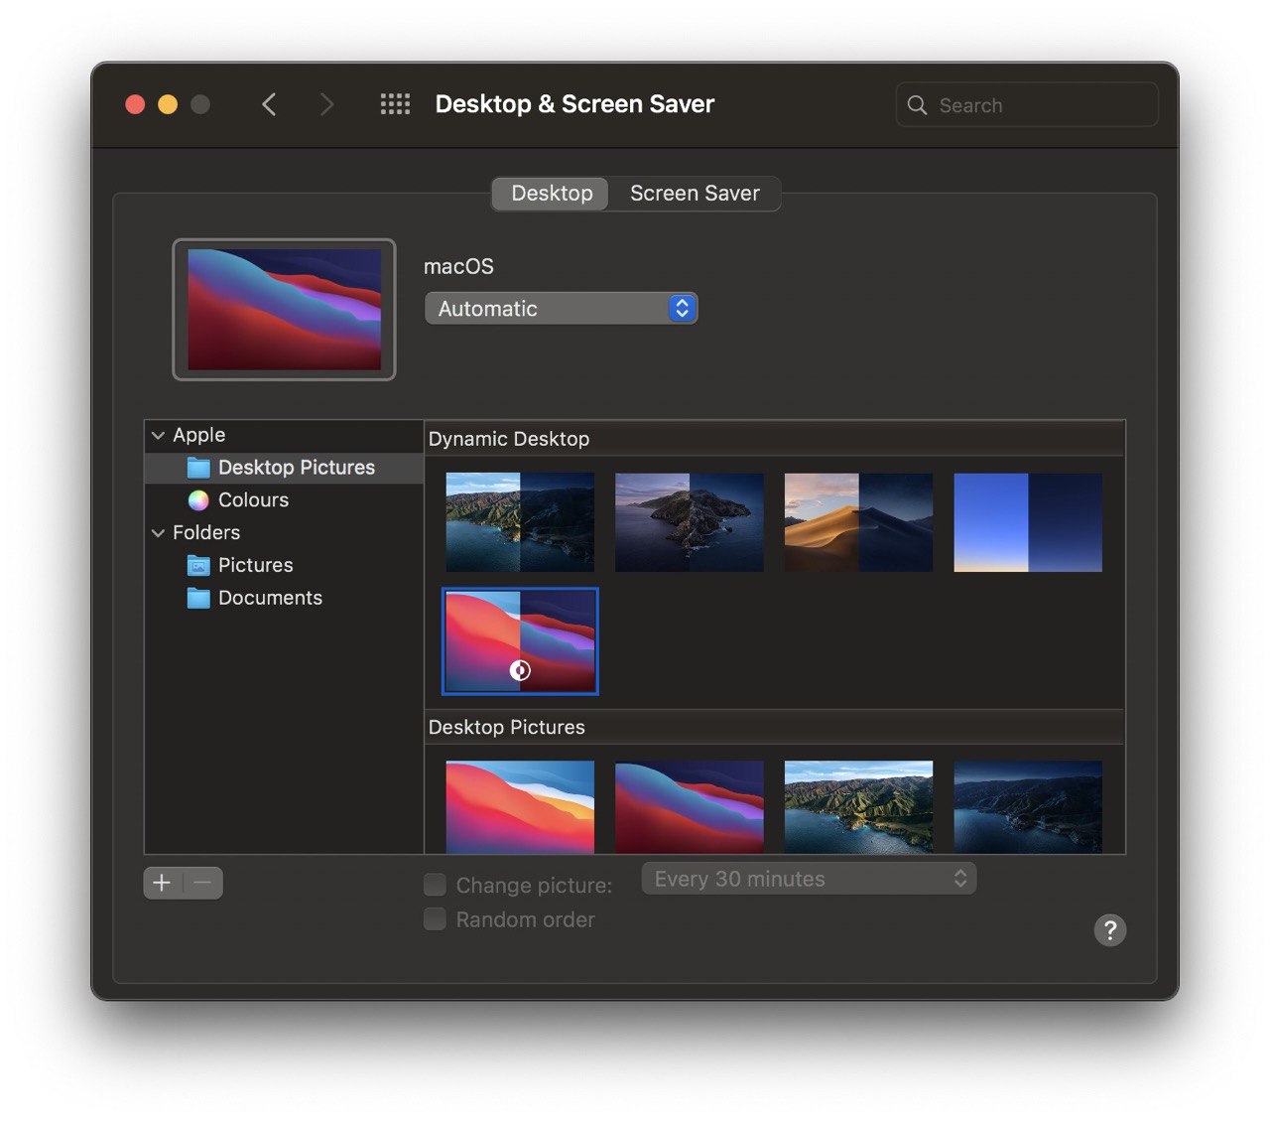Viewport: 1270px width, 1121px height.
Task: Click the Pictures folder icon
Action: point(199,566)
